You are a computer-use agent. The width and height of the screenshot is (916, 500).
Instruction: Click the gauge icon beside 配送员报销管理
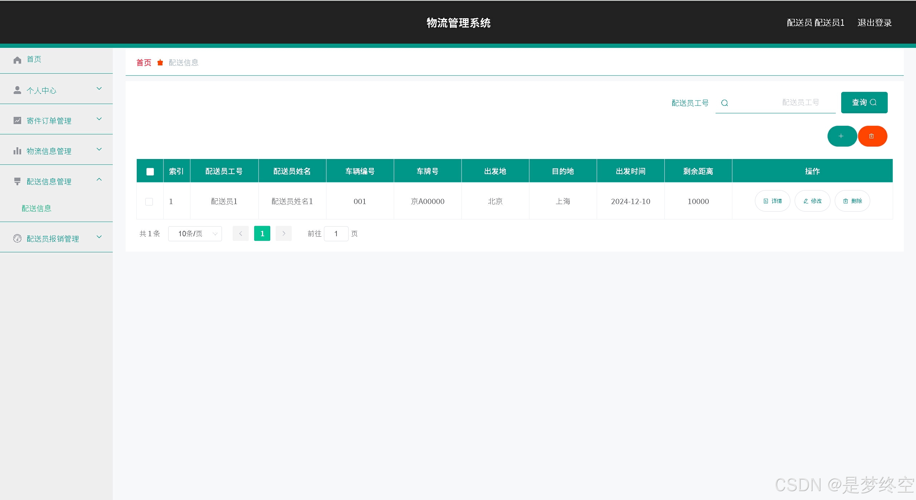[x=17, y=238]
